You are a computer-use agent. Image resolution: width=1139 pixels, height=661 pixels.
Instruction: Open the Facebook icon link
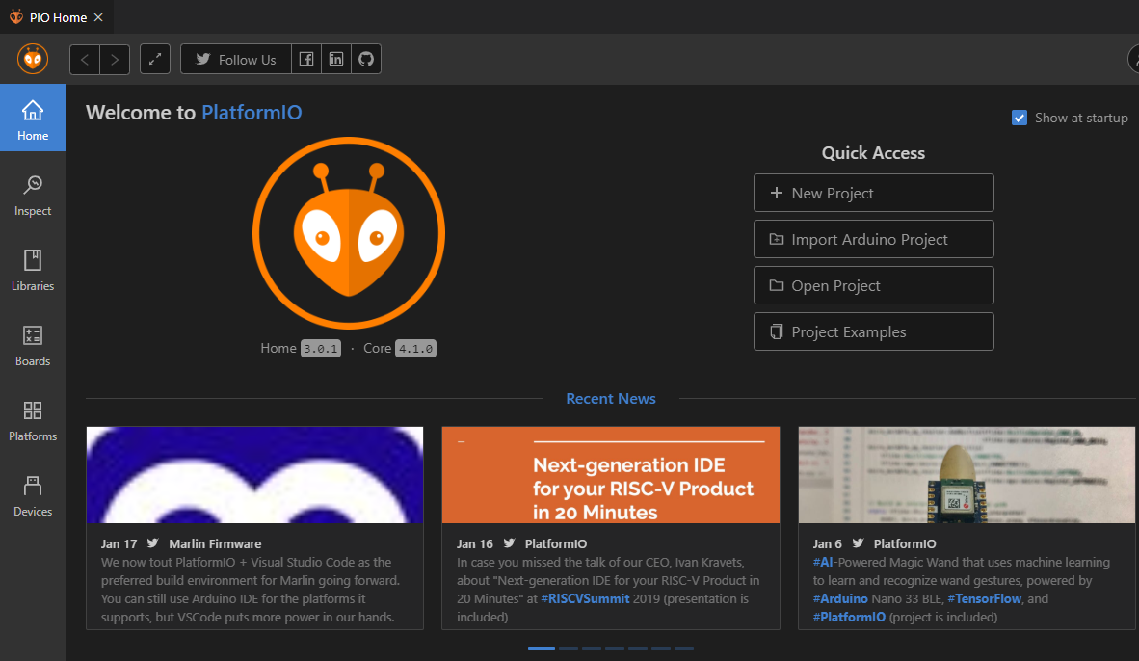point(306,60)
